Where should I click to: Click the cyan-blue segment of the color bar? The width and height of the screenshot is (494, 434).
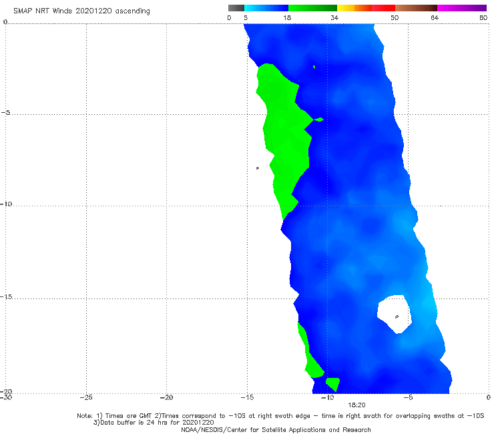click(266, 8)
